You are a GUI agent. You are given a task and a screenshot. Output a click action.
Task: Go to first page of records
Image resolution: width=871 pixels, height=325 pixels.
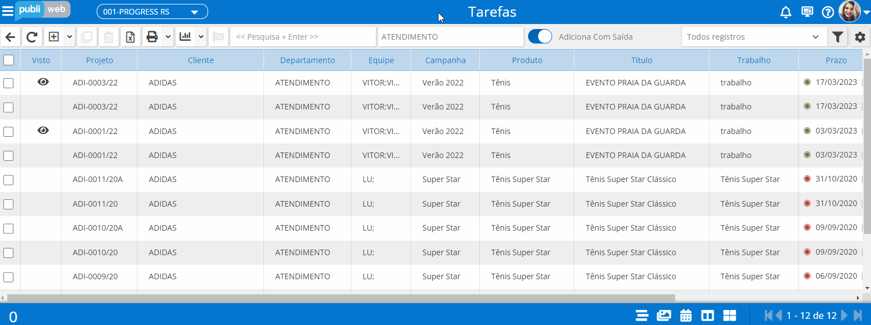coord(768,316)
